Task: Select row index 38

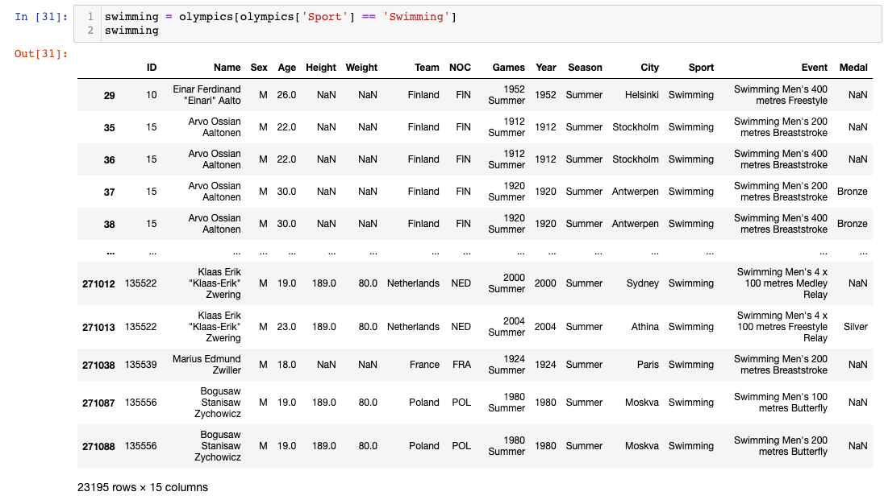Action: (x=110, y=224)
